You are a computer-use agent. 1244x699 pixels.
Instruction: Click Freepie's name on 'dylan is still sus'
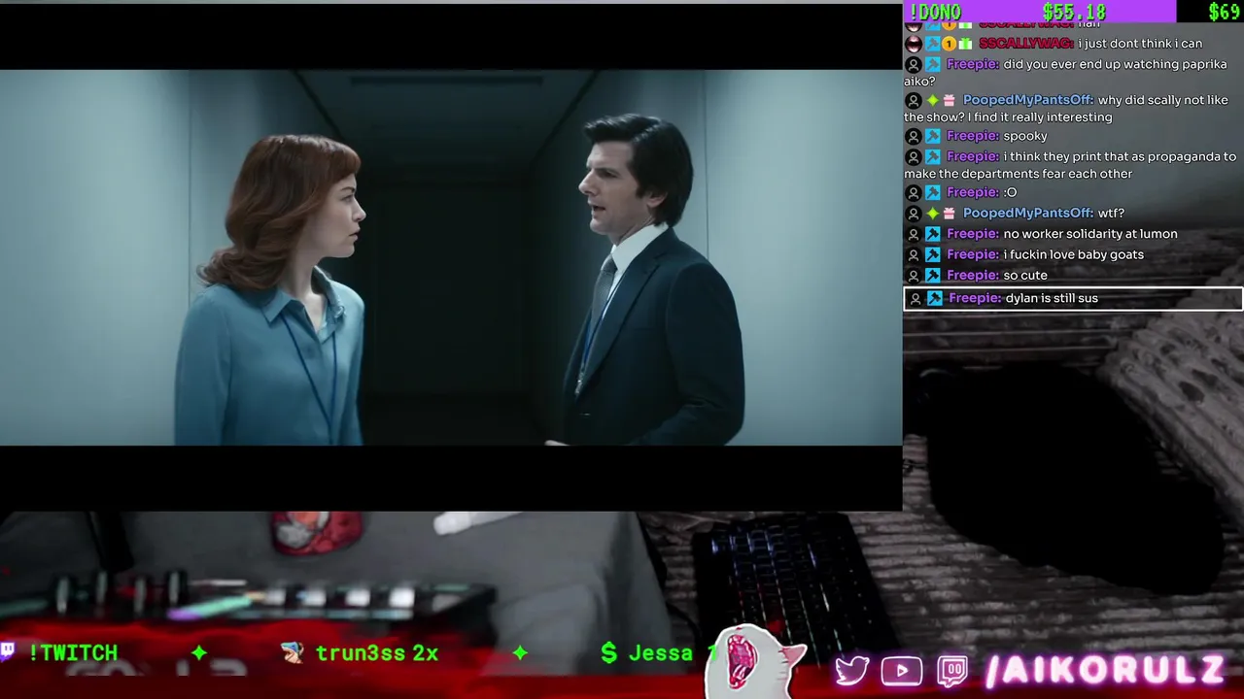(975, 298)
